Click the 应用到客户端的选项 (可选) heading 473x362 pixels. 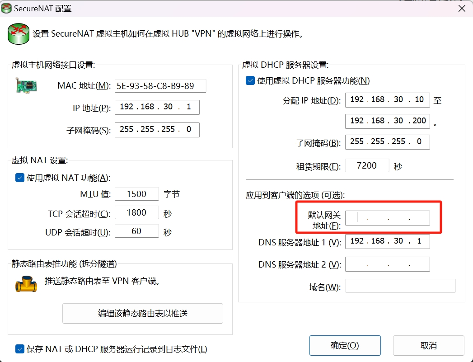pos(295,195)
